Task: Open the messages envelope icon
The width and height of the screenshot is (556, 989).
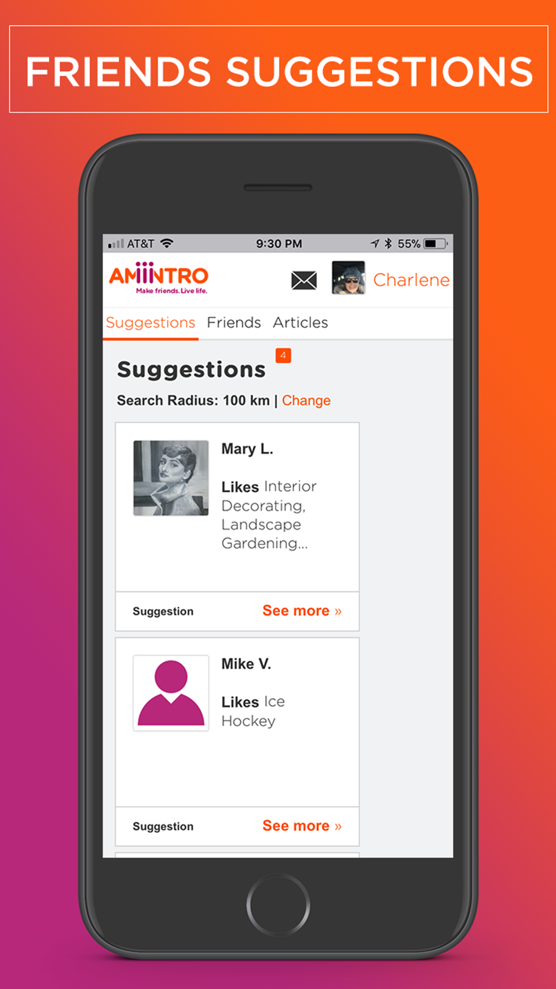Action: [304, 280]
